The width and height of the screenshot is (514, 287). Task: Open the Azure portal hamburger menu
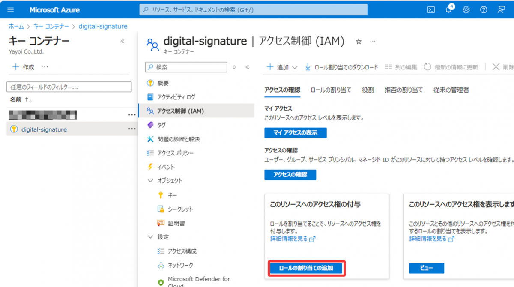[x=11, y=9]
